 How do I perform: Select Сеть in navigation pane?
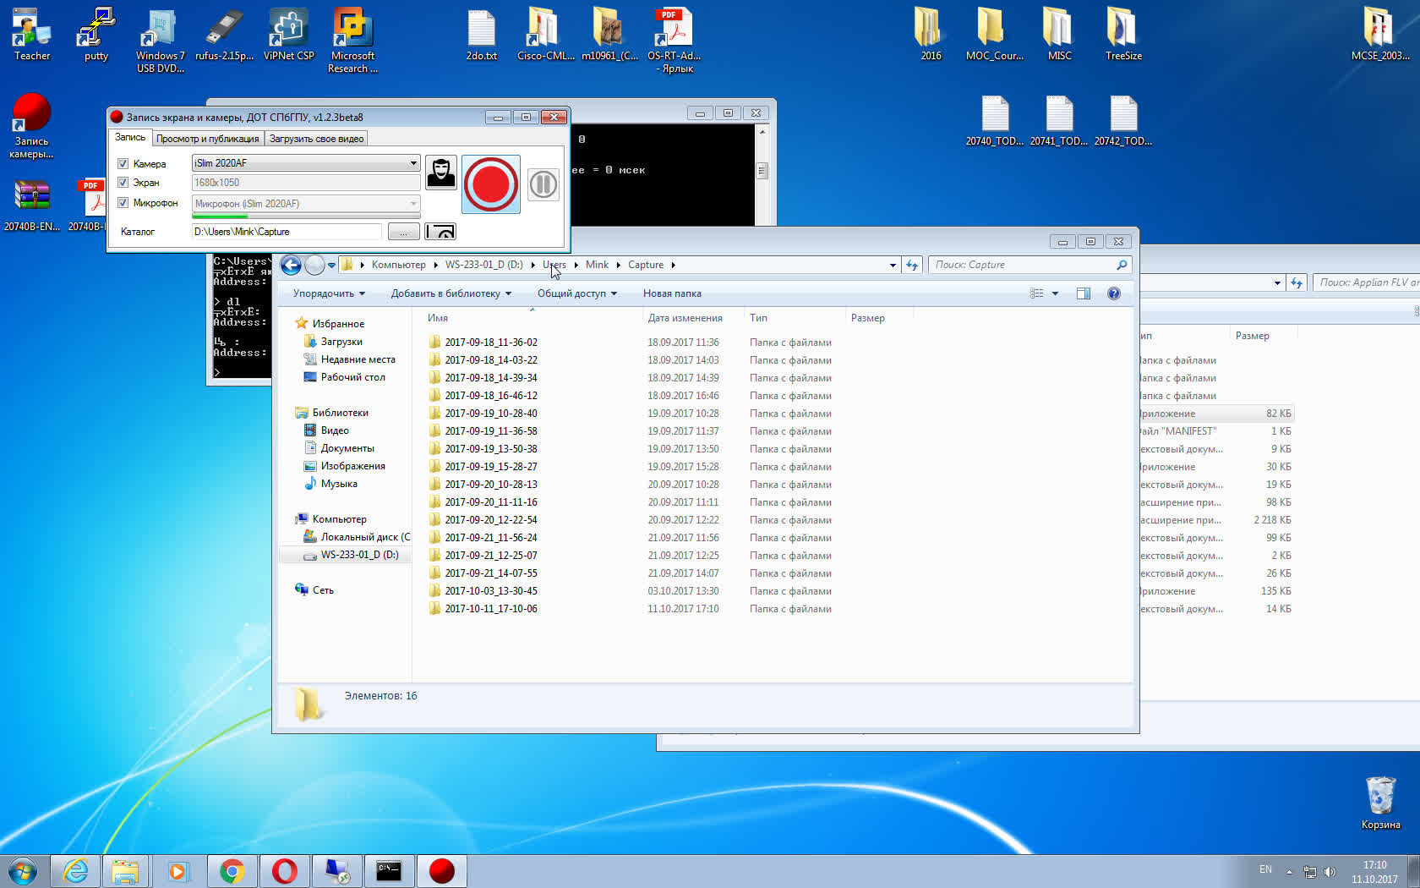click(322, 590)
